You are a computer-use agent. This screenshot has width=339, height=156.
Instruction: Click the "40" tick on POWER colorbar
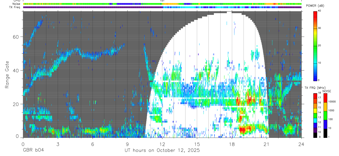pos(320,11)
